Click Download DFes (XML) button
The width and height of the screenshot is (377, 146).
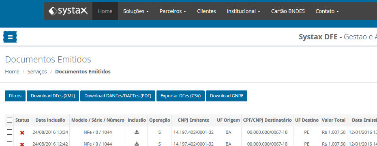pyautogui.click(x=53, y=96)
